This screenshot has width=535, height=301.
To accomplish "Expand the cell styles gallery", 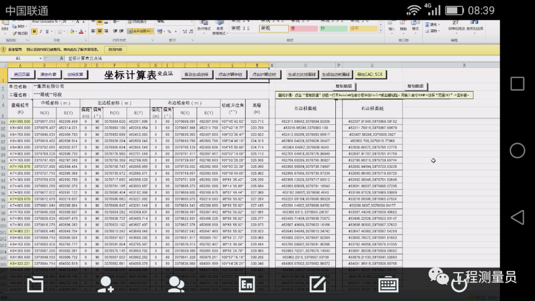I will (380, 30).
